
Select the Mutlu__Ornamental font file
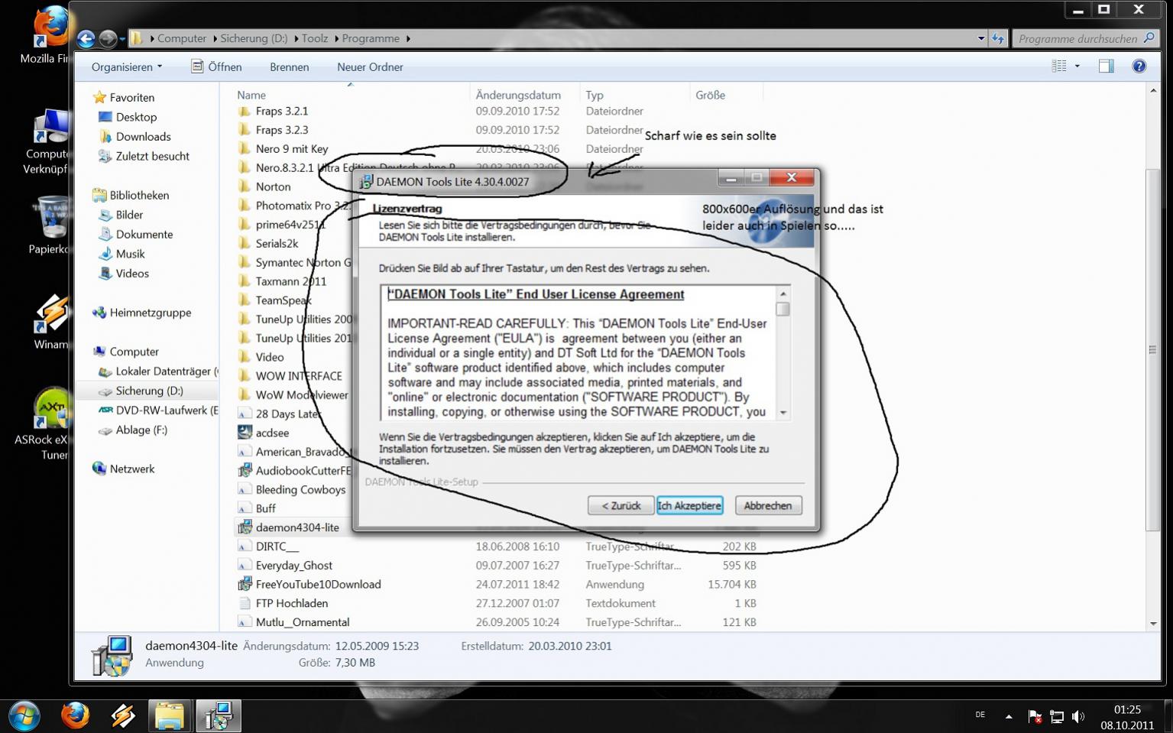click(x=302, y=622)
